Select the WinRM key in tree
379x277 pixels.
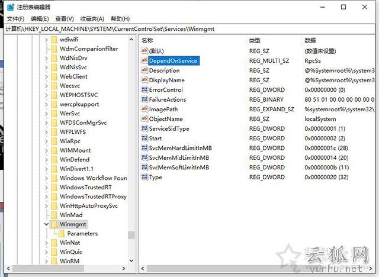point(70,261)
